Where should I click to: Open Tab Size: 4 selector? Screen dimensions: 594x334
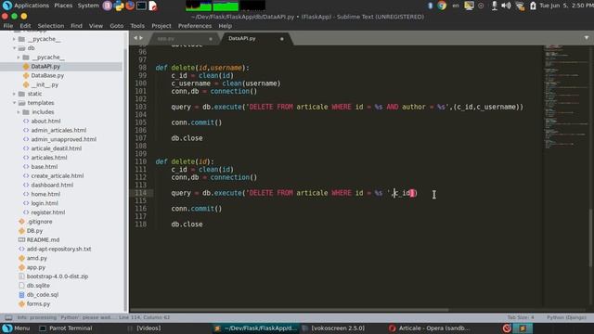(x=521, y=317)
